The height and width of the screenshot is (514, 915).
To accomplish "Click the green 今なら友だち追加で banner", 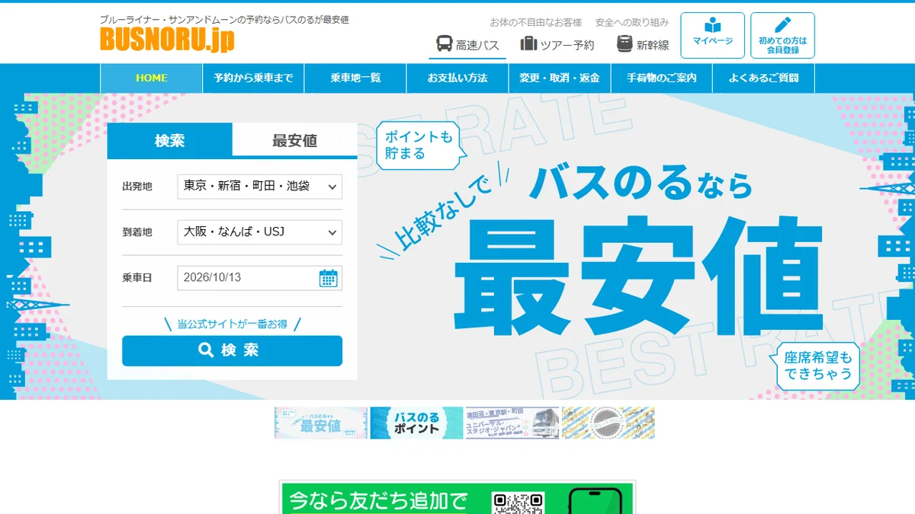I will pos(457,498).
